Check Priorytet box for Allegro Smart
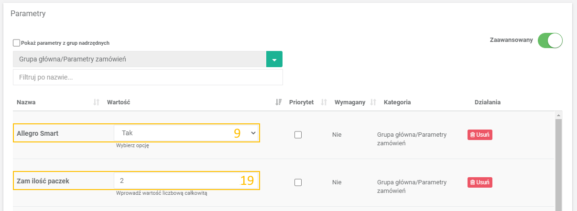This screenshot has width=577, height=211. (298, 135)
